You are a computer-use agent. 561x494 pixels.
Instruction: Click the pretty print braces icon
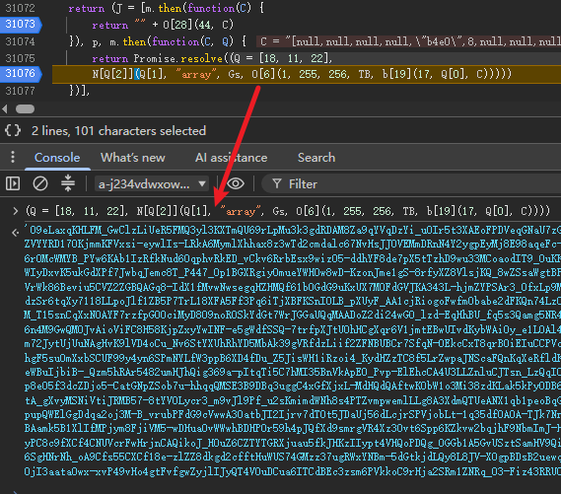[13, 130]
